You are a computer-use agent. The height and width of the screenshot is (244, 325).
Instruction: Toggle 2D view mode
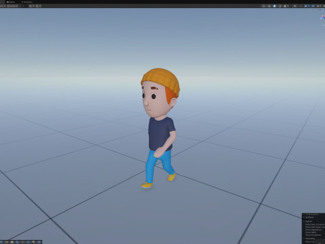coord(295,6)
